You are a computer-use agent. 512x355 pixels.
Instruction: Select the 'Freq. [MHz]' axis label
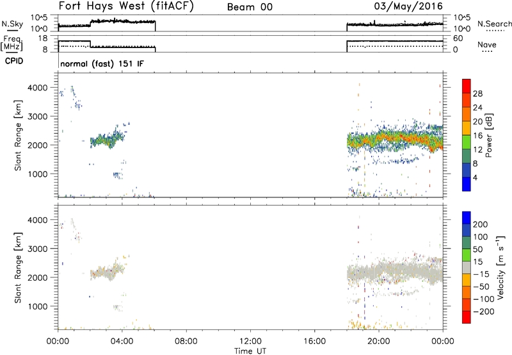[x=13, y=43]
